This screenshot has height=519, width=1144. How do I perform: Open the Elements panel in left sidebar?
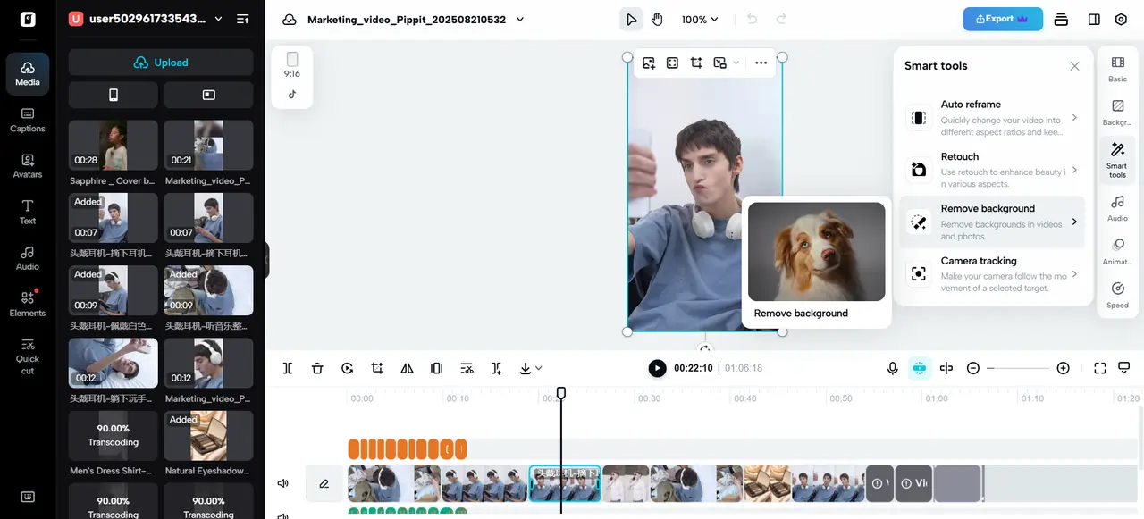[28, 304]
